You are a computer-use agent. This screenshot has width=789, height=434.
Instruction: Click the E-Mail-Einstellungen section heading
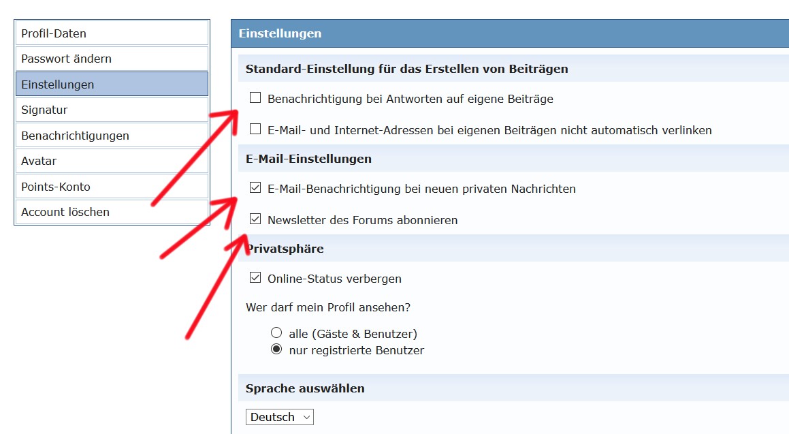tap(308, 159)
